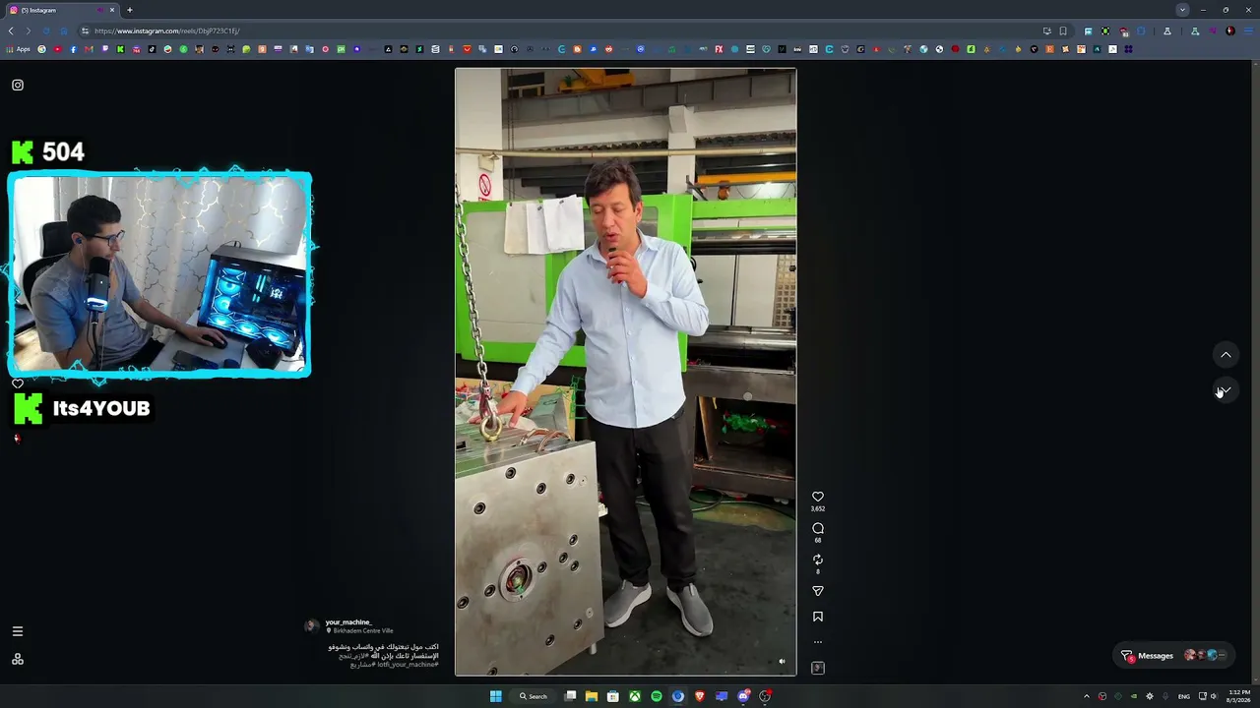Viewport: 1260px width, 708px height.
Task: Open the browser main menu
Action: (x=1248, y=30)
